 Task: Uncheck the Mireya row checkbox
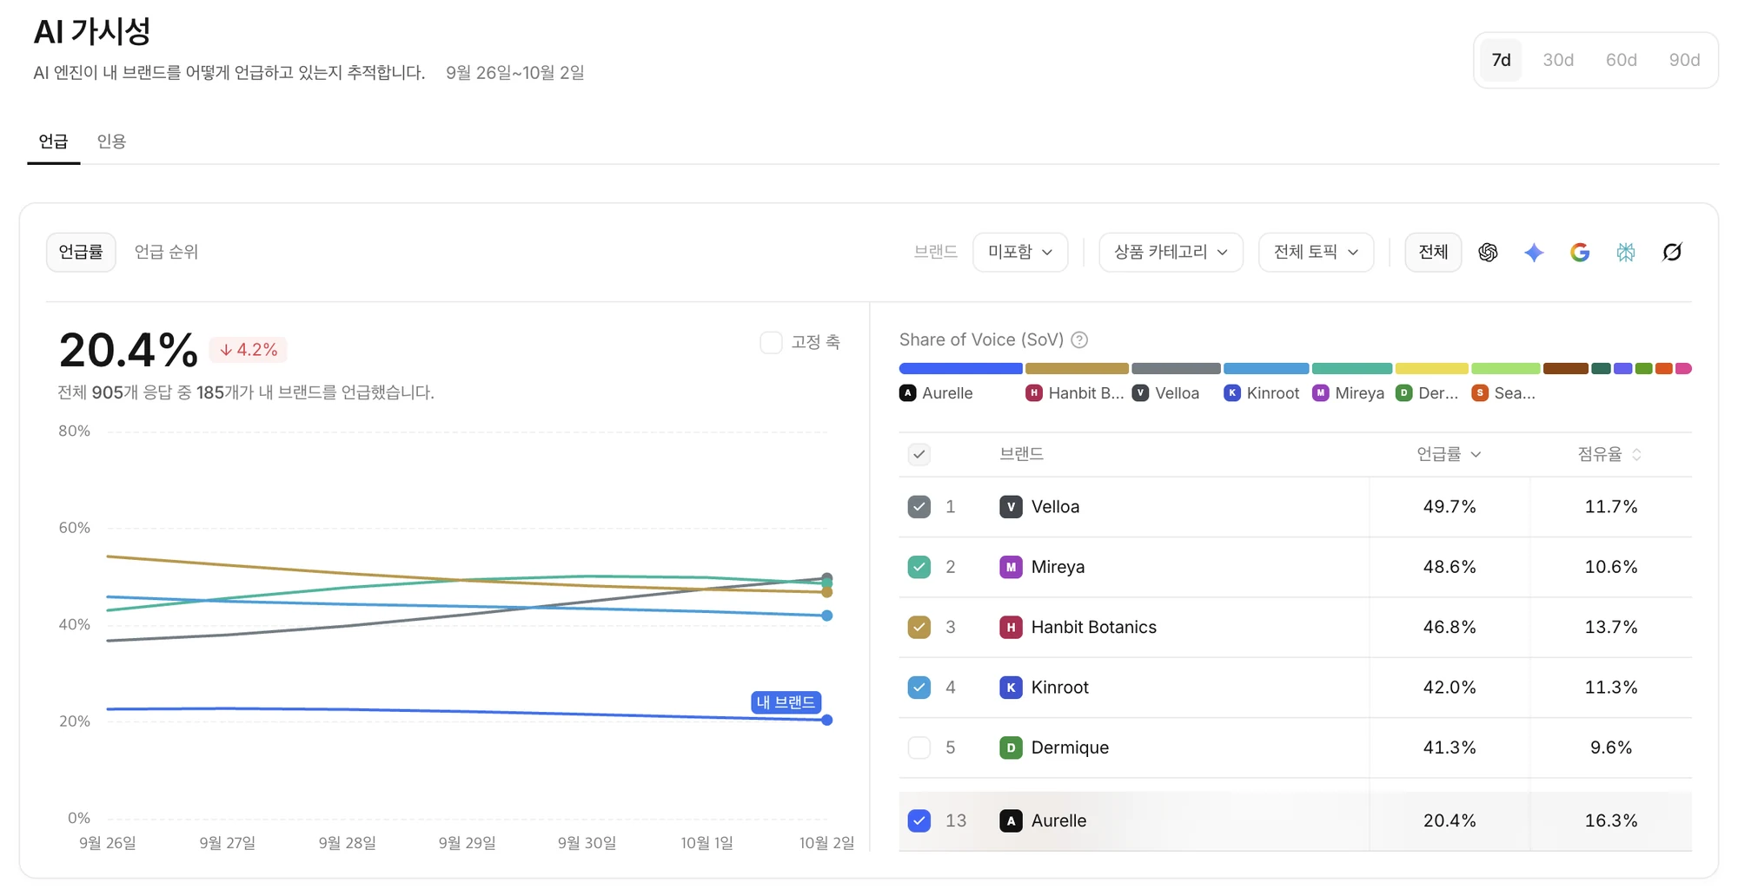click(919, 567)
